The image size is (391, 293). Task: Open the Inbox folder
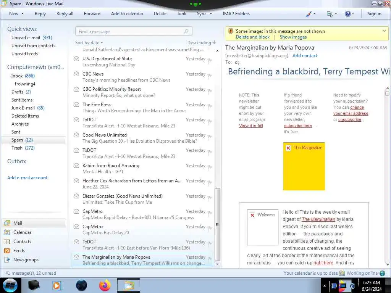[x=23, y=76]
